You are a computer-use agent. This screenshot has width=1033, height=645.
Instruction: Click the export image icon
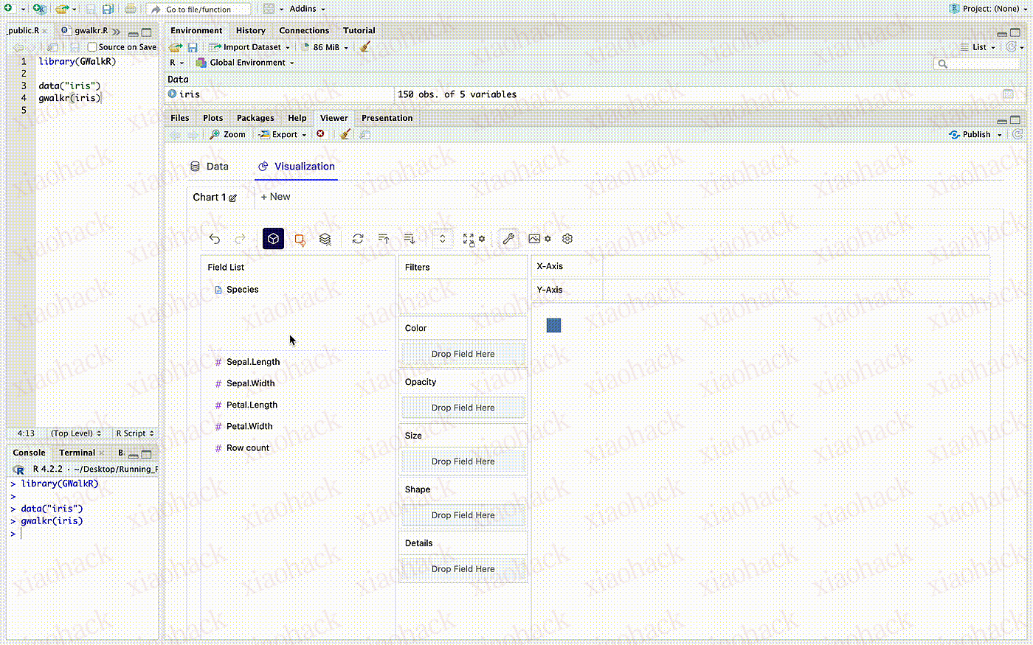(535, 239)
